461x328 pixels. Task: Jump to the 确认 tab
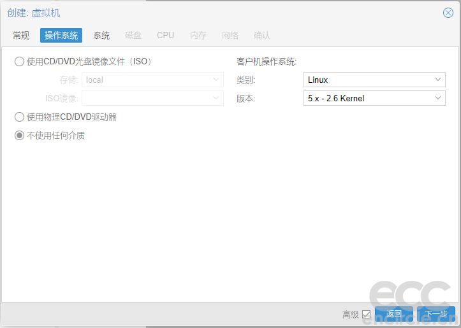point(262,36)
